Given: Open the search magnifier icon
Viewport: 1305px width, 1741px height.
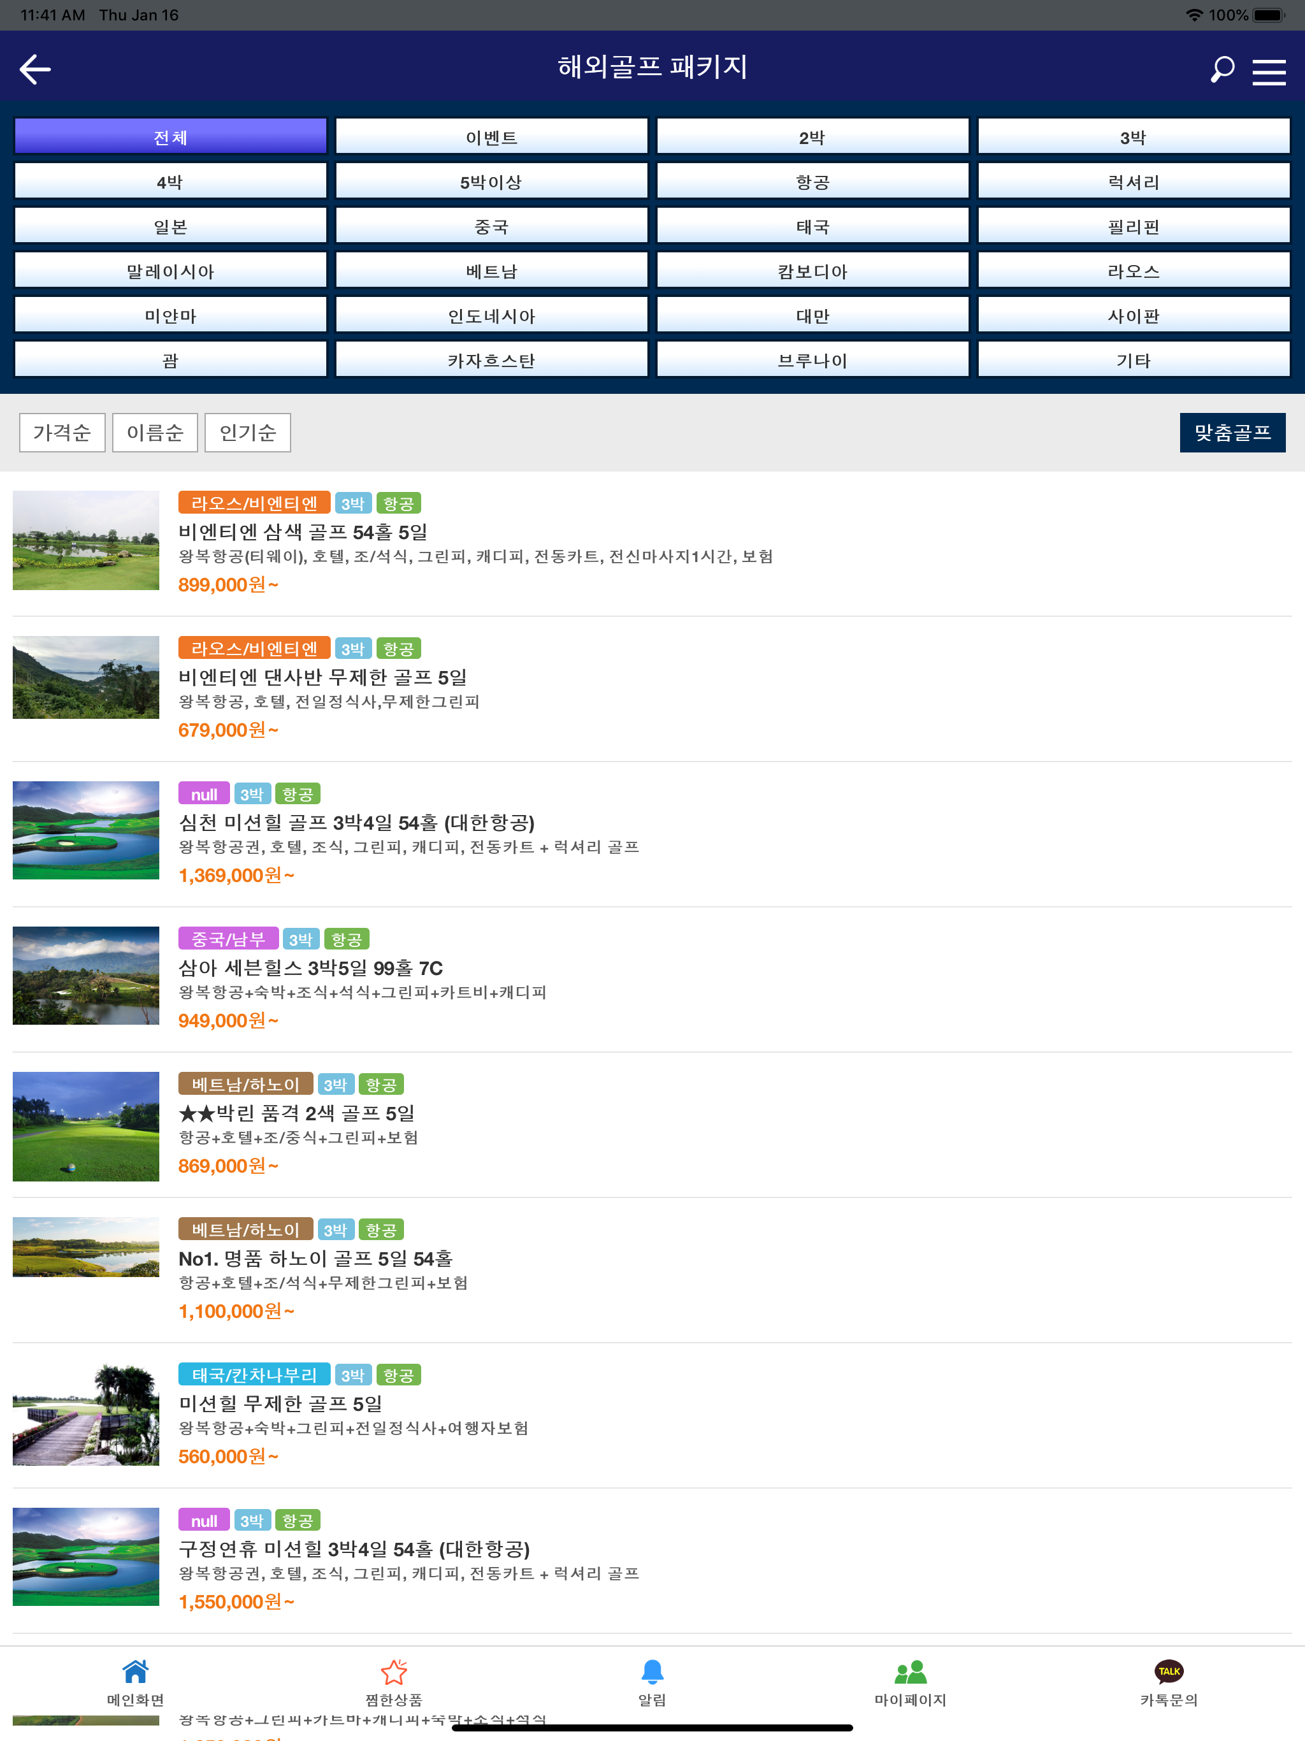Looking at the screenshot, I should click(x=1222, y=69).
